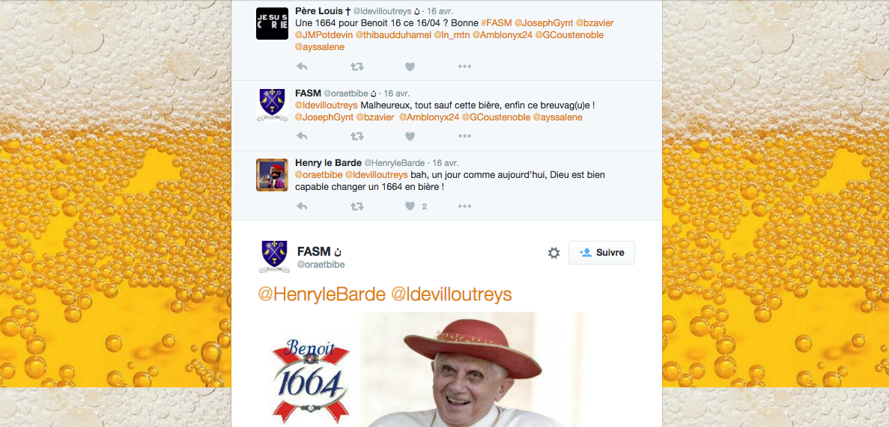
Task: Reply to Père Louis's tweet
Action: 302,67
